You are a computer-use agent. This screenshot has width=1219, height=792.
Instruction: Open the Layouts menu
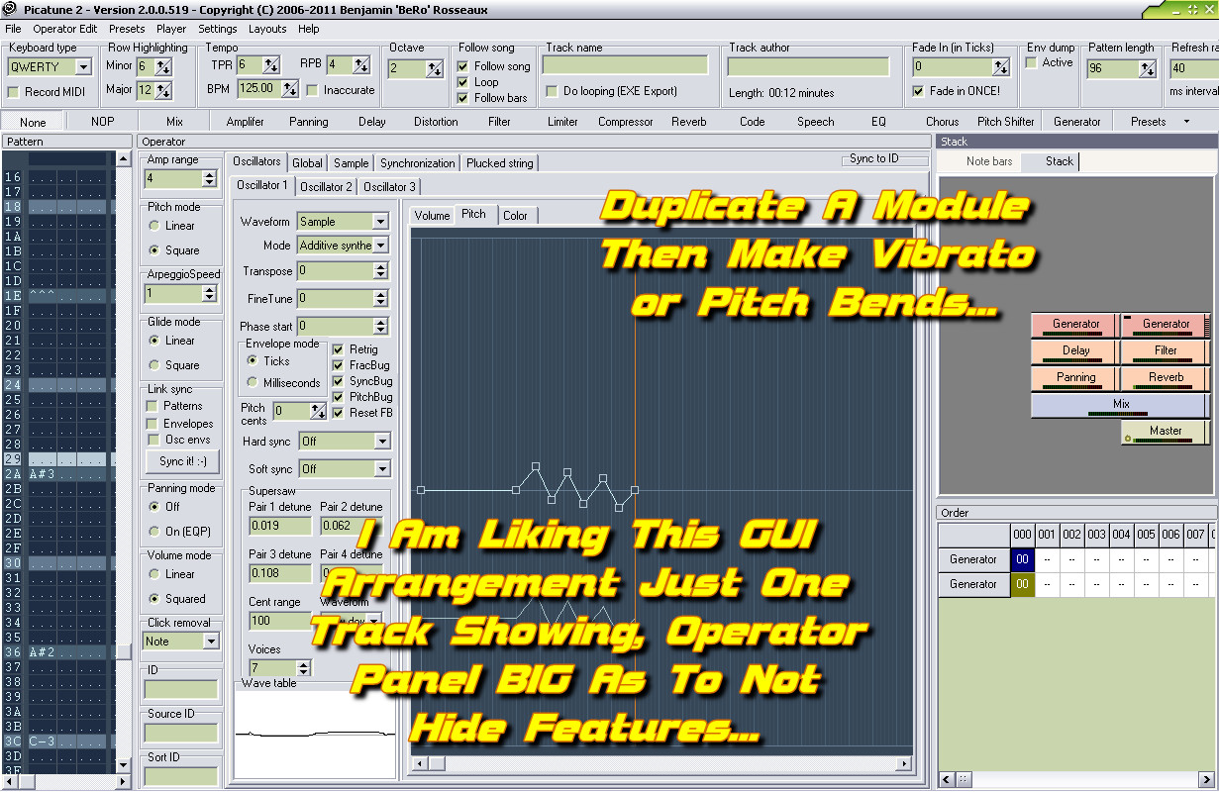[267, 29]
